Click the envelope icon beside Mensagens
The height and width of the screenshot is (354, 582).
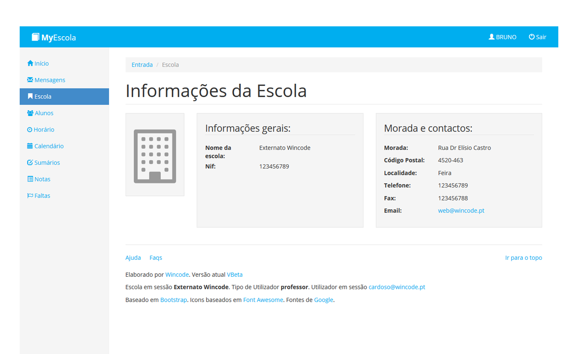[x=30, y=80]
